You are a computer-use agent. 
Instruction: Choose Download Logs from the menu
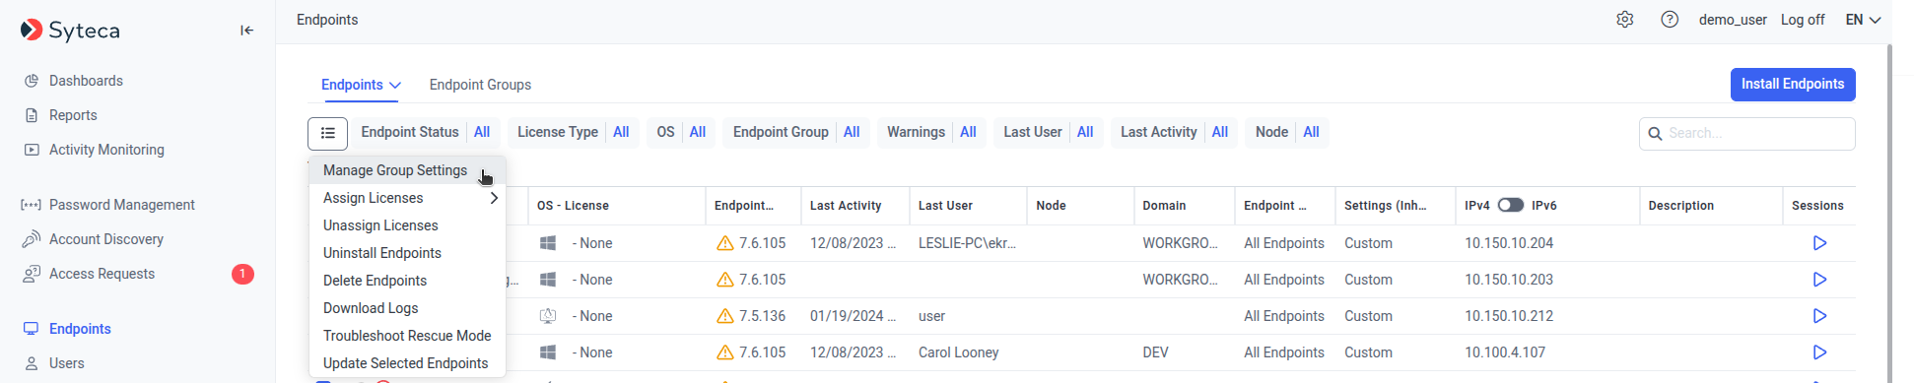tap(407, 308)
